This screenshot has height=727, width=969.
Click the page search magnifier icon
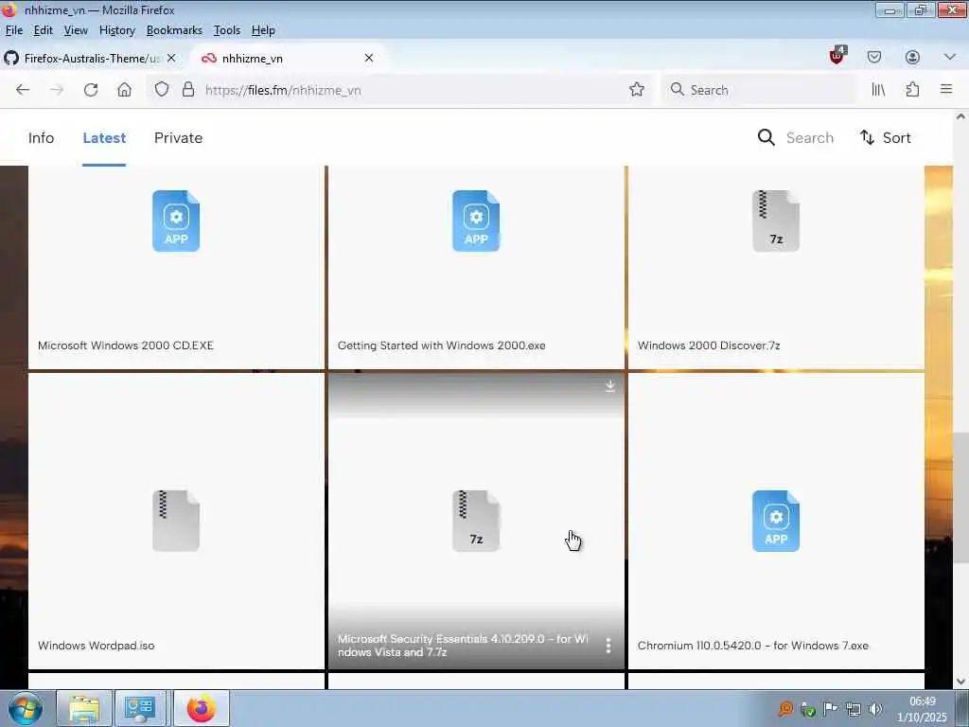tap(766, 137)
